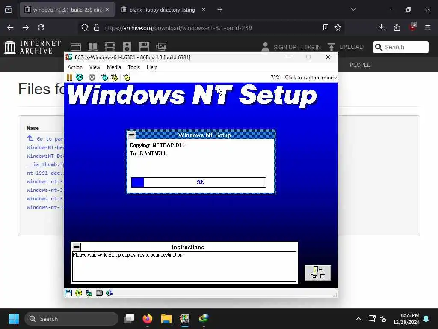Open the 86Box Tools menu
This screenshot has width=438, height=329.
coord(134,67)
